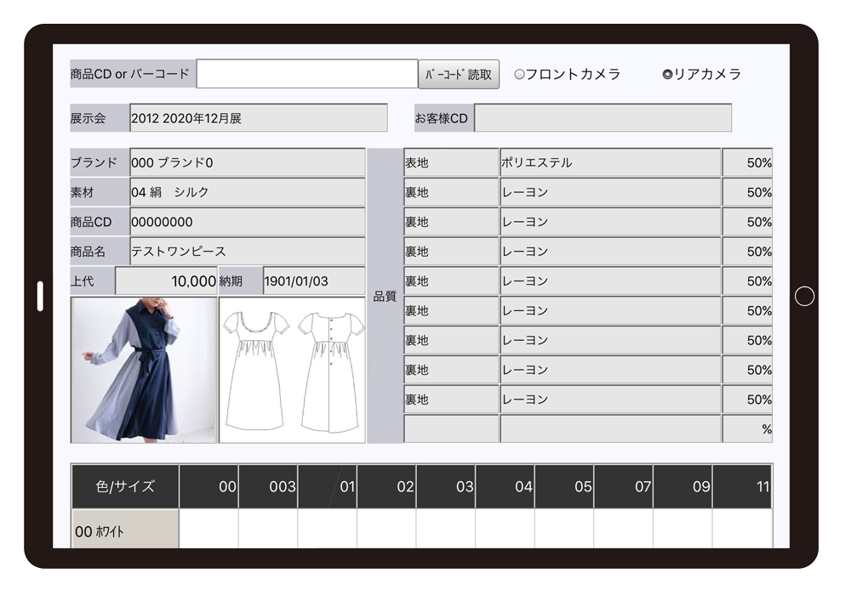Click the 上代 price field showing 10,000
Image resolution: width=851 pixels, height=601 pixels.
pos(166,281)
